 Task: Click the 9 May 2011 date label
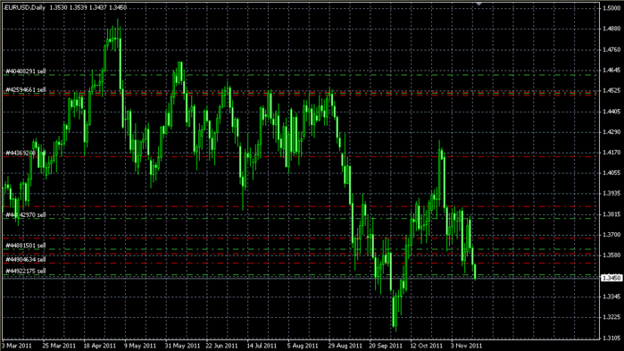pos(140,346)
